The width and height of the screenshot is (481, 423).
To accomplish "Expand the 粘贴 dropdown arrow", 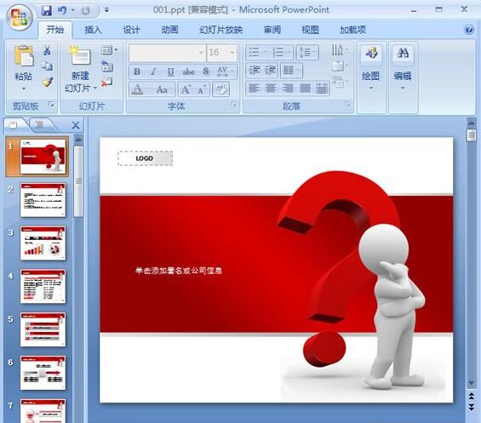I will point(24,89).
